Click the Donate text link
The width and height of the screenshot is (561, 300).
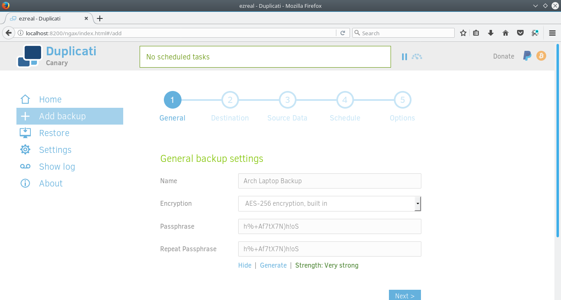[504, 56]
